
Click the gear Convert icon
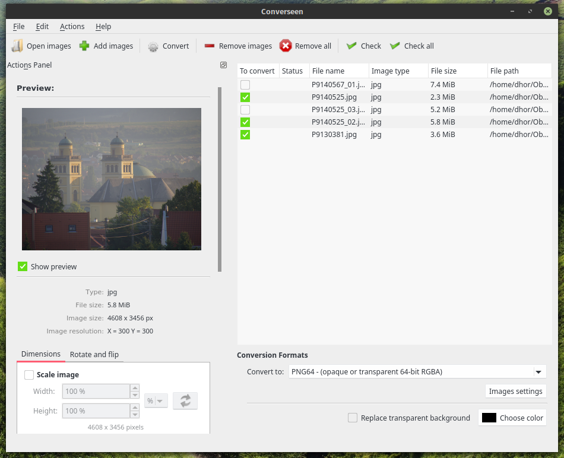[153, 46]
